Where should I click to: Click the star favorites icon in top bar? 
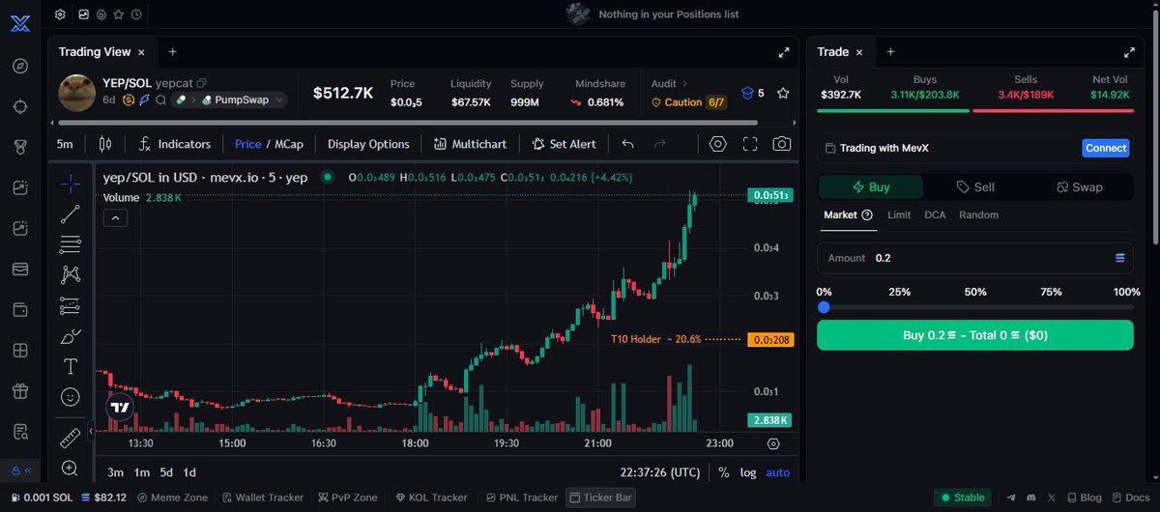118,14
